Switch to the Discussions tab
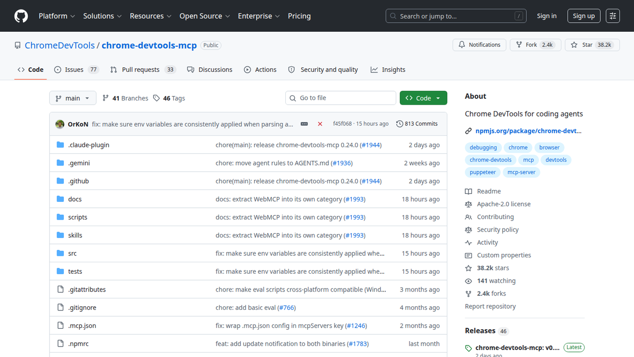Image resolution: width=634 pixels, height=357 pixels. 210,69
